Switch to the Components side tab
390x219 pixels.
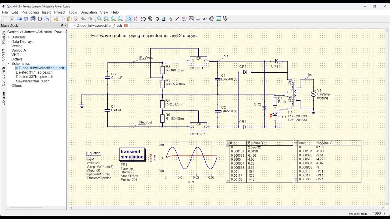tap(3, 76)
